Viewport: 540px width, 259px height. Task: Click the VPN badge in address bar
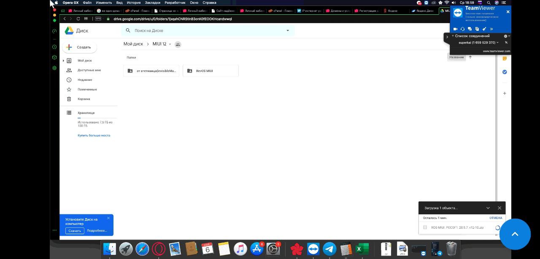click(x=98, y=19)
